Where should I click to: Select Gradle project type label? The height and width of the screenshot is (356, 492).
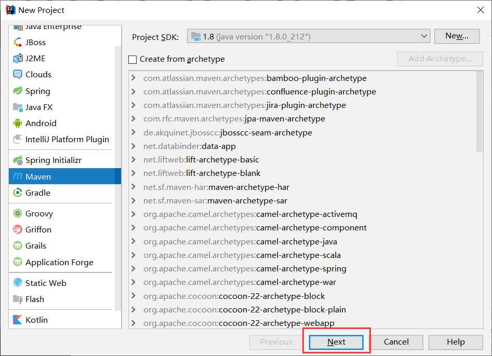tap(37, 193)
